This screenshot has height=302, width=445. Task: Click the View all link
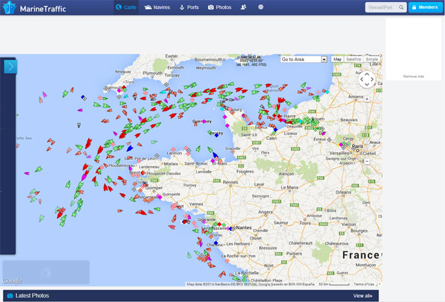tap(363, 296)
